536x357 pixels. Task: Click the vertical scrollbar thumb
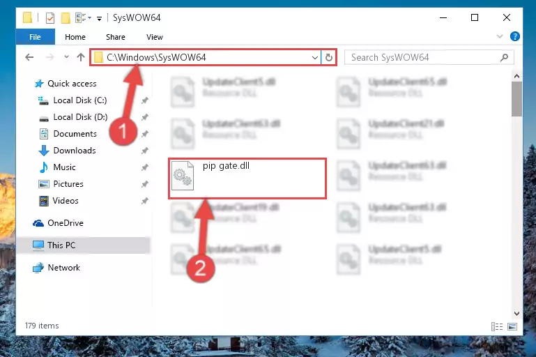click(516, 99)
